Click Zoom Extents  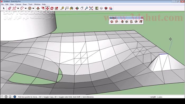pyautogui.click(x=91, y=8)
